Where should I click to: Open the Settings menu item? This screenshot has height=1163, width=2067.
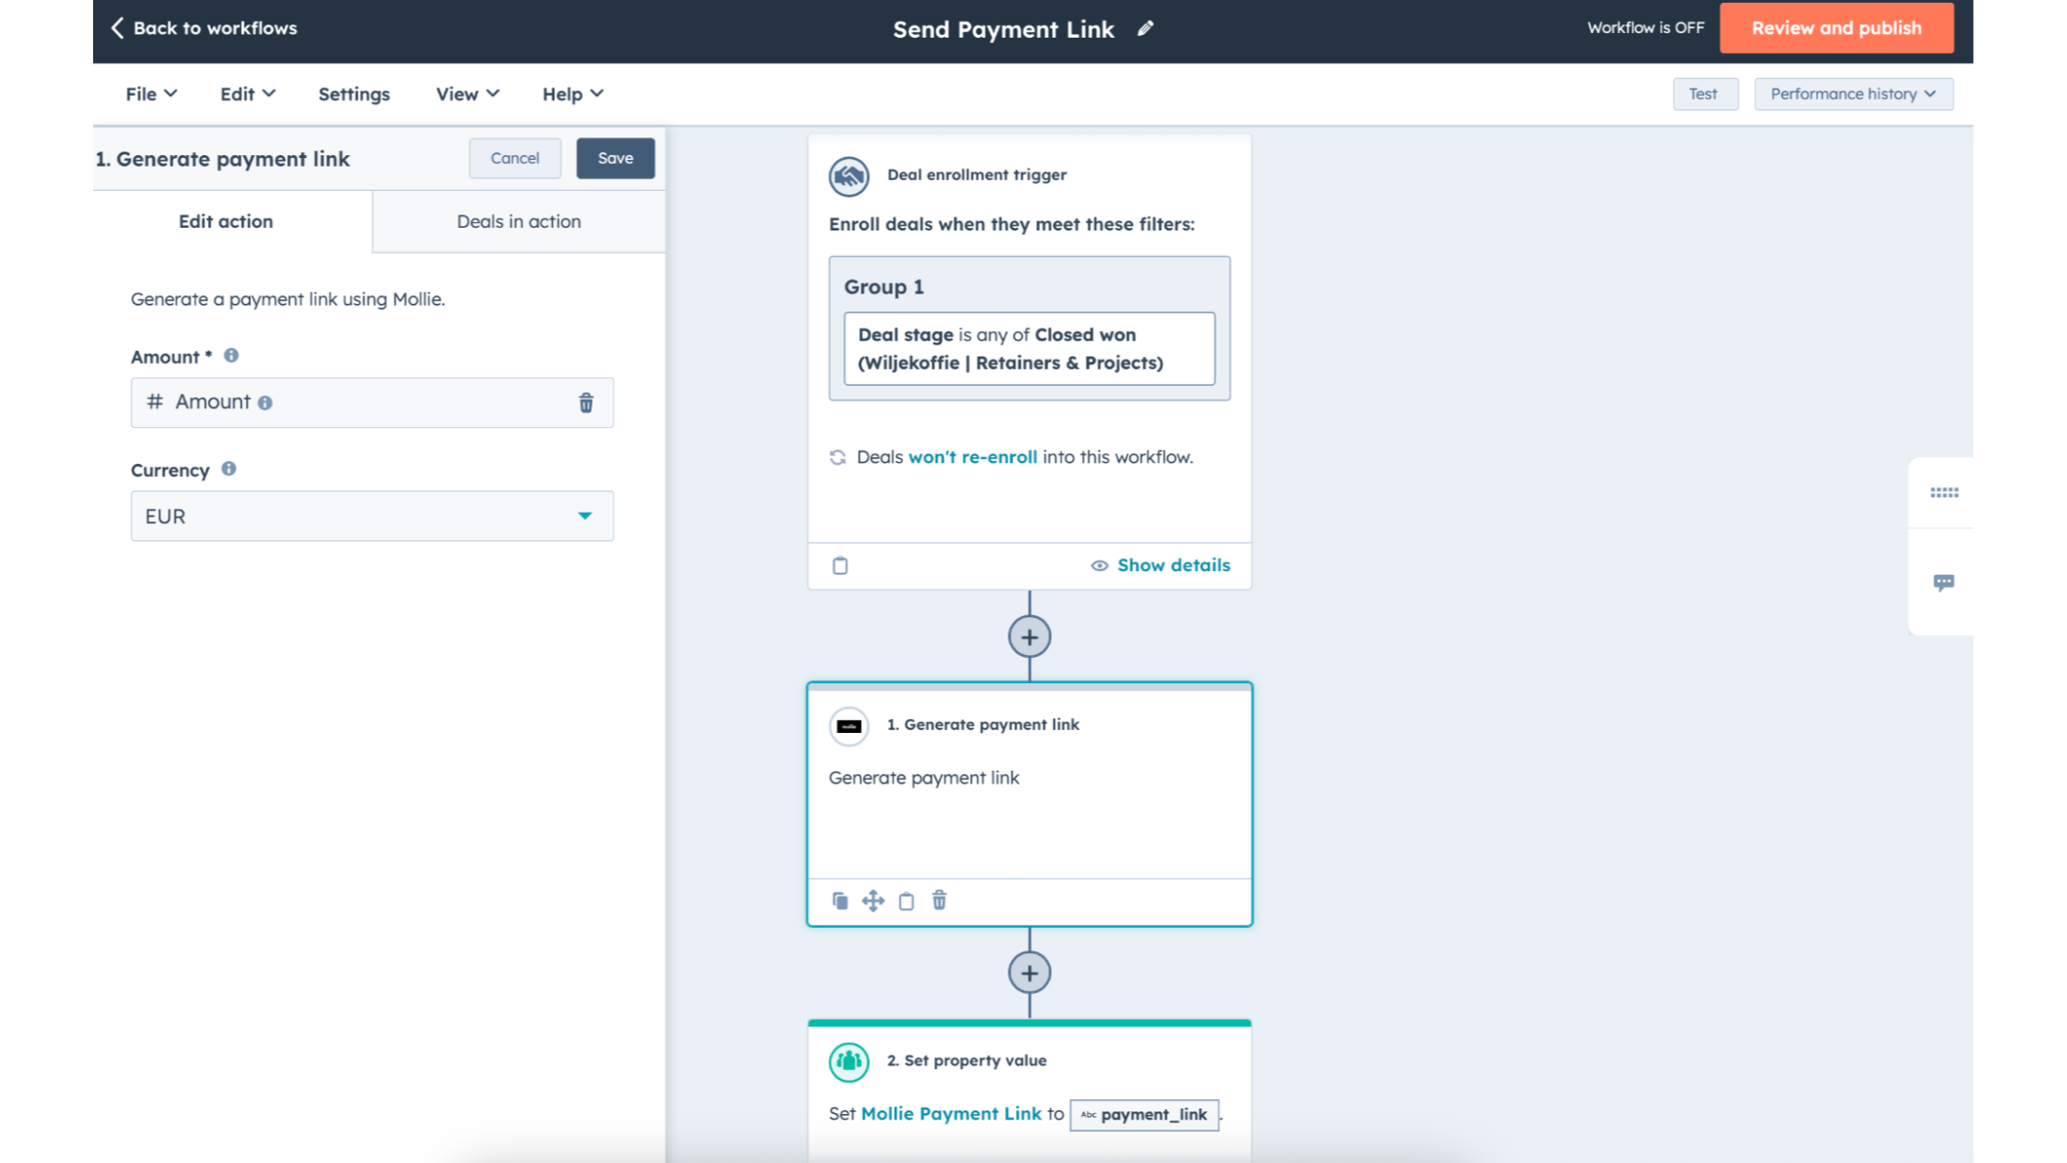(x=354, y=94)
